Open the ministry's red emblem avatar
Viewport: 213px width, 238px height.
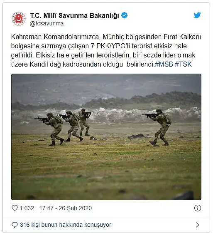click(x=19, y=19)
